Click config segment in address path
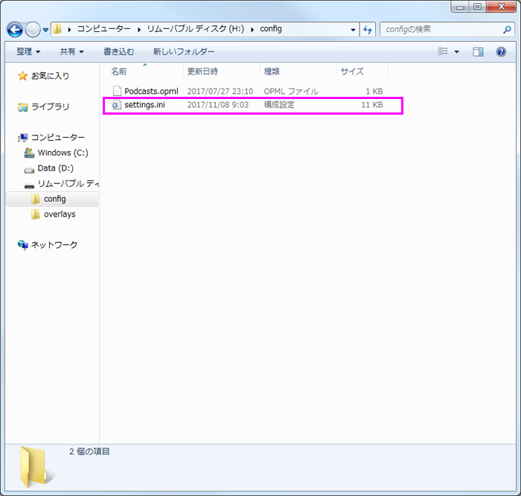Screen dimensions: 521x496 coord(271,29)
